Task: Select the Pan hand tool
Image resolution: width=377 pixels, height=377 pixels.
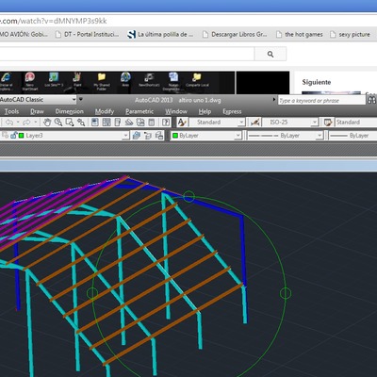Action: (x=47, y=123)
